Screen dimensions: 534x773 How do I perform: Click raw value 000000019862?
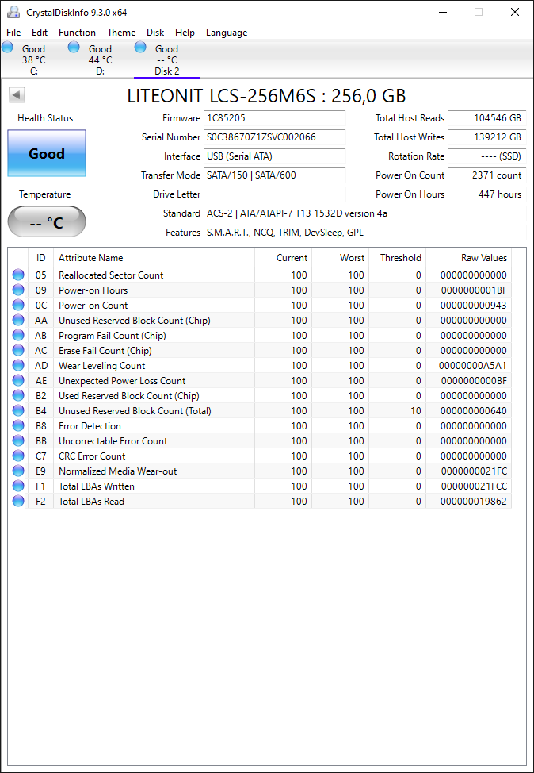coord(473,502)
